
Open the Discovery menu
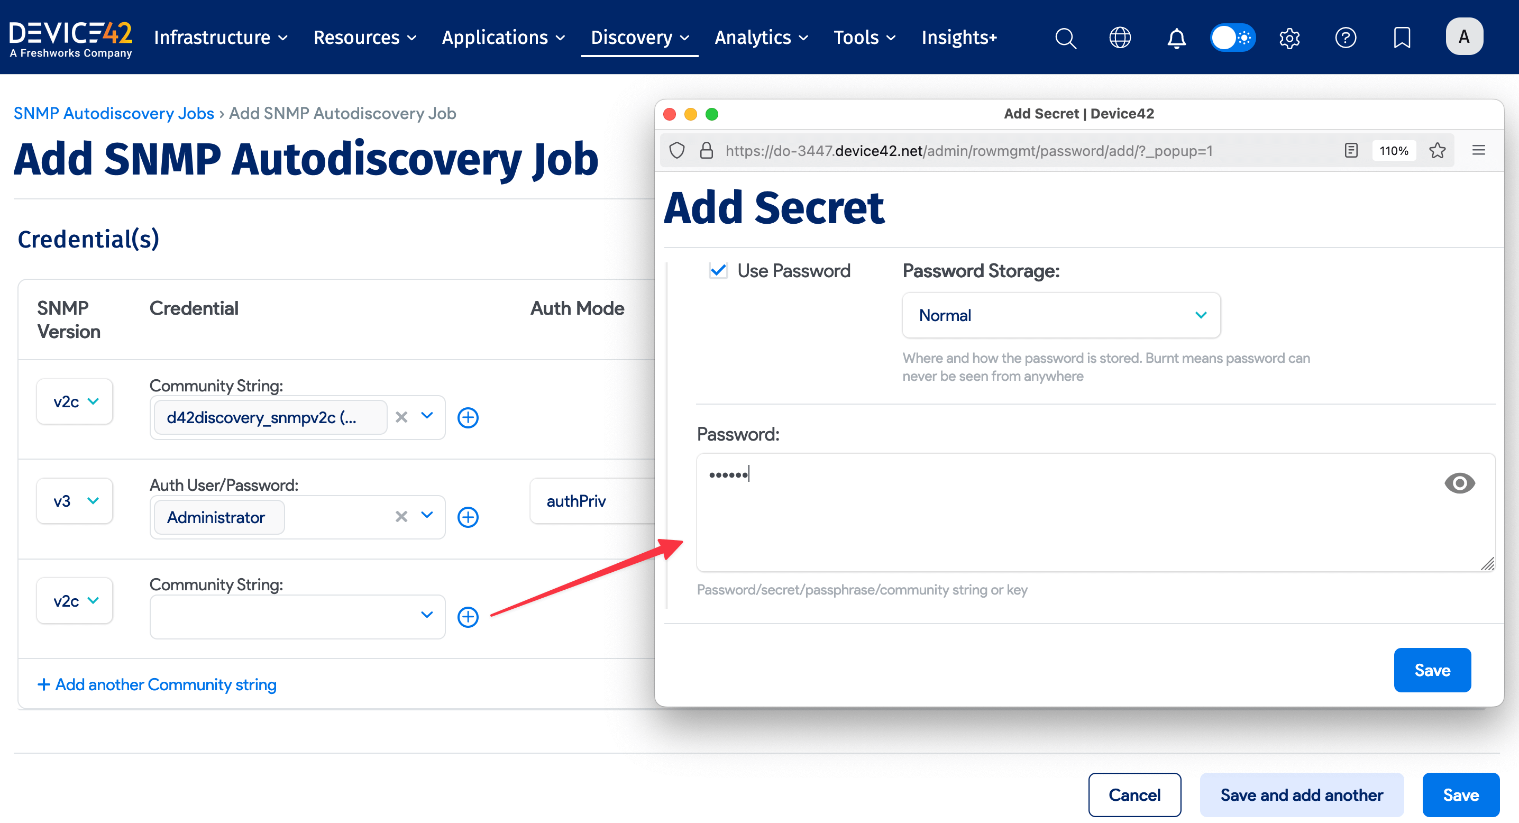(x=639, y=38)
